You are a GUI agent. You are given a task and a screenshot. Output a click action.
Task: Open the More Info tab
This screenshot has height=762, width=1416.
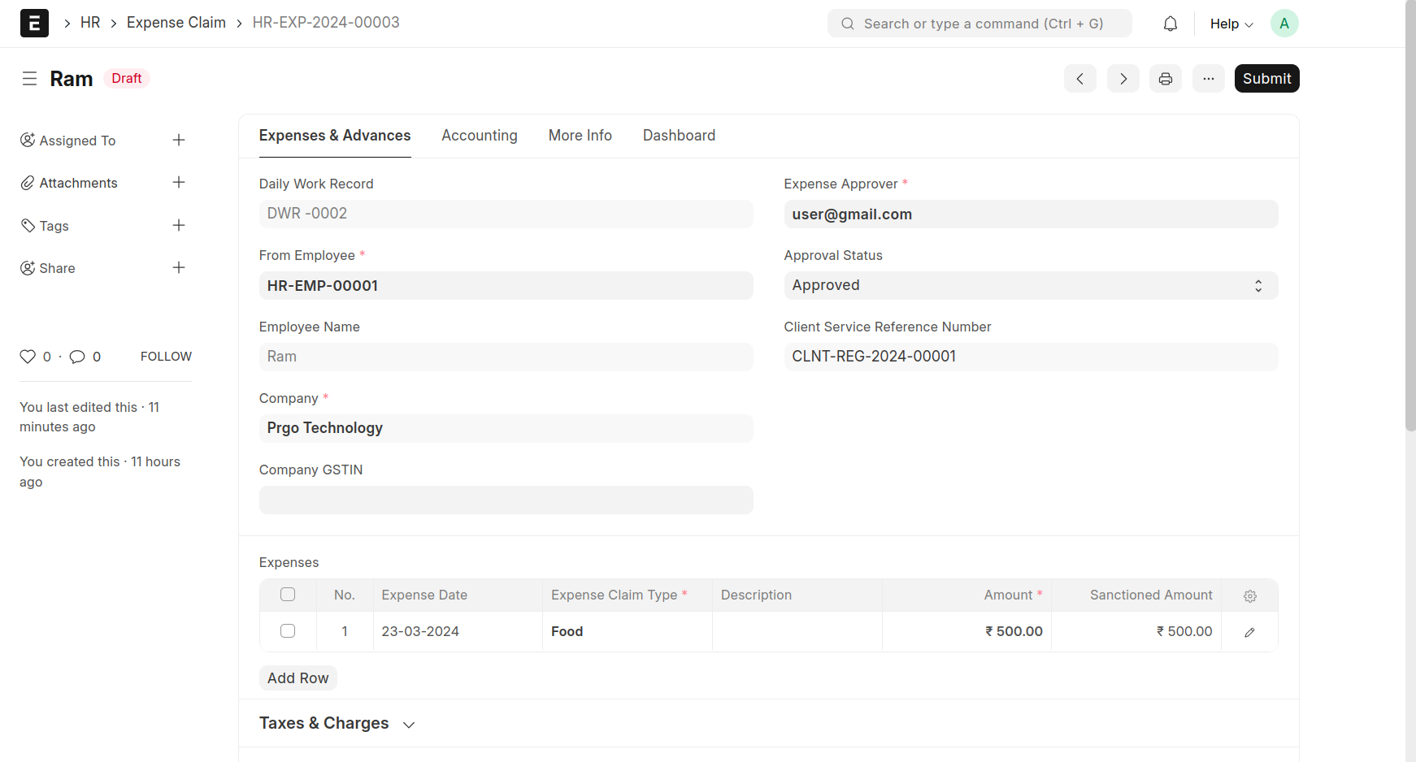tap(580, 136)
